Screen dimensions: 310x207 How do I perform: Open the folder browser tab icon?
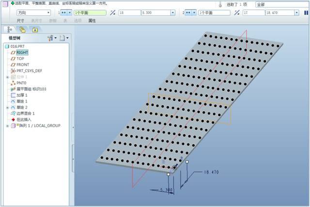22,29
